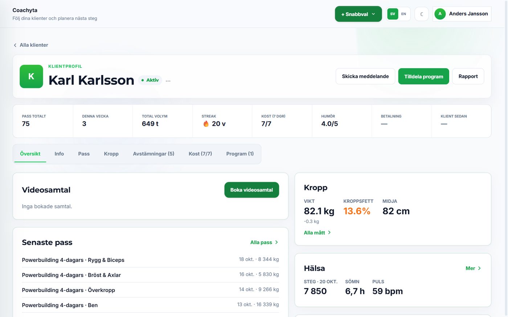Click the Aktiv status badge

pos(150,80)
